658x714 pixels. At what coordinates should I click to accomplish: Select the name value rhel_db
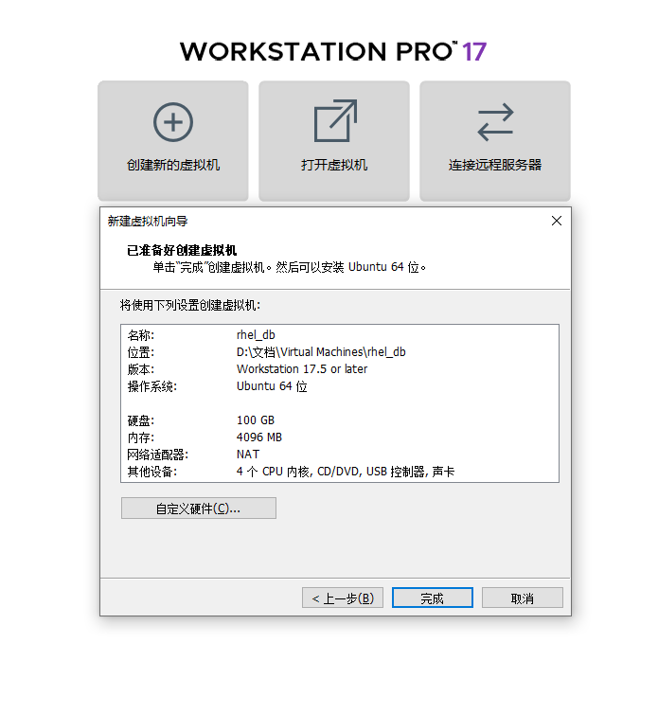[256, 335]
